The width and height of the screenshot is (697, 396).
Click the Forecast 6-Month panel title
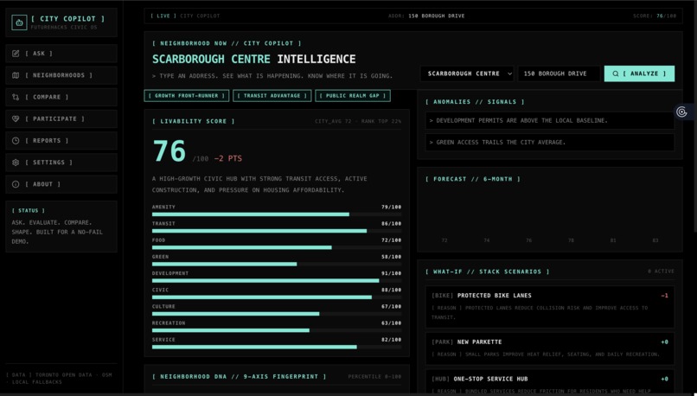point(473,179)
